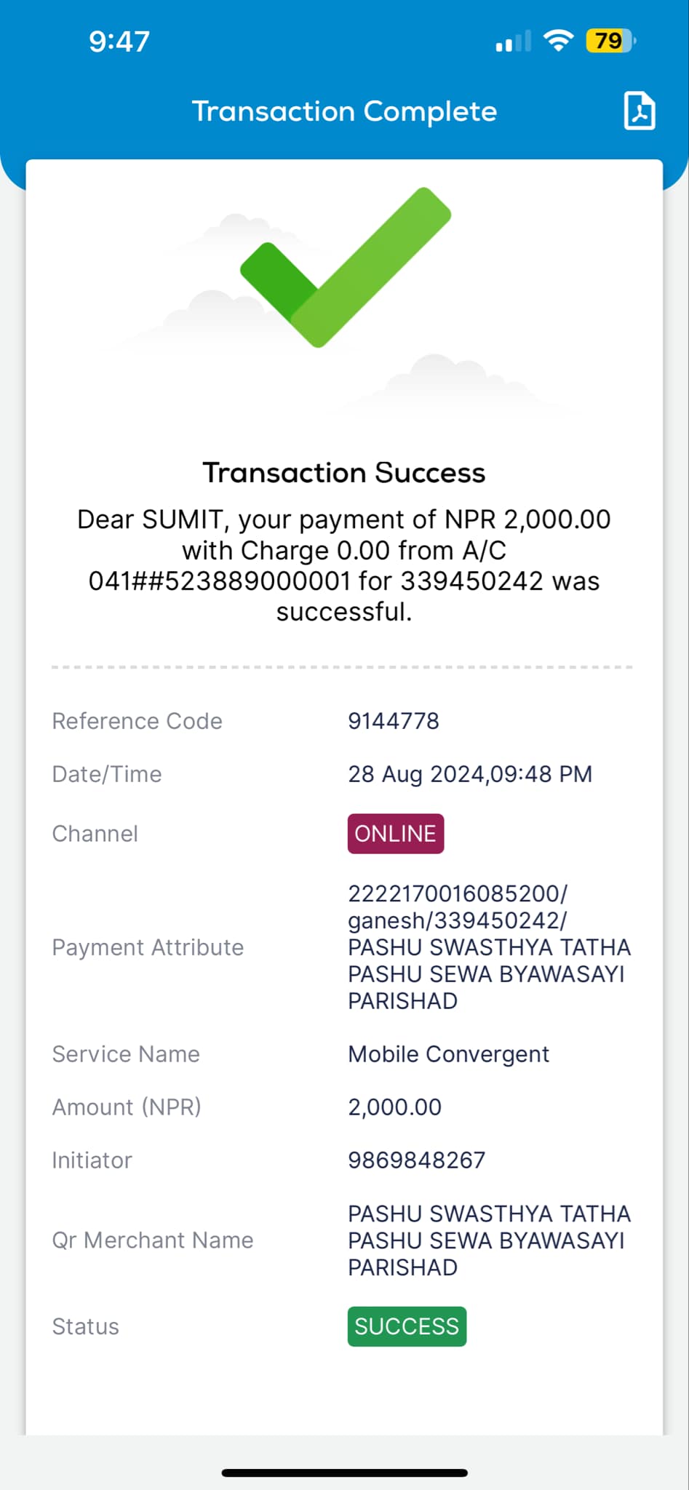Screen dimensions: 689x1490
Task: Tap the Initiator number 9869848267
Action: pyautogui.click(x=416, y=1160)
